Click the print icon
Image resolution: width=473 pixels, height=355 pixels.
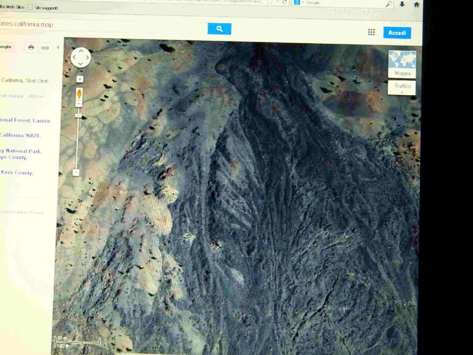[31, 47]
